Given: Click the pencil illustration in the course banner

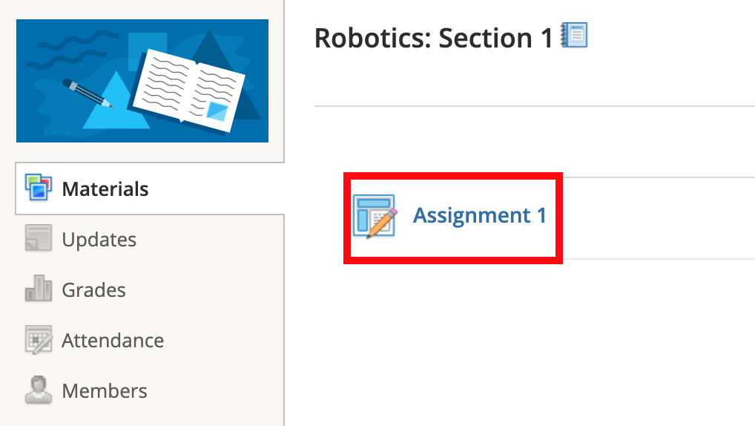Looking at the screenshot, I should pyautogui.click(x=88, y=92).
